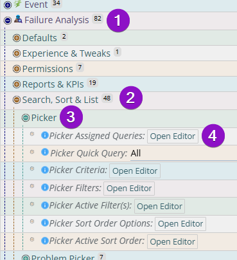This screenshot has height=260, width=237.
Task: Open Editor for Picker Criteria
Action: click(135, 171)
